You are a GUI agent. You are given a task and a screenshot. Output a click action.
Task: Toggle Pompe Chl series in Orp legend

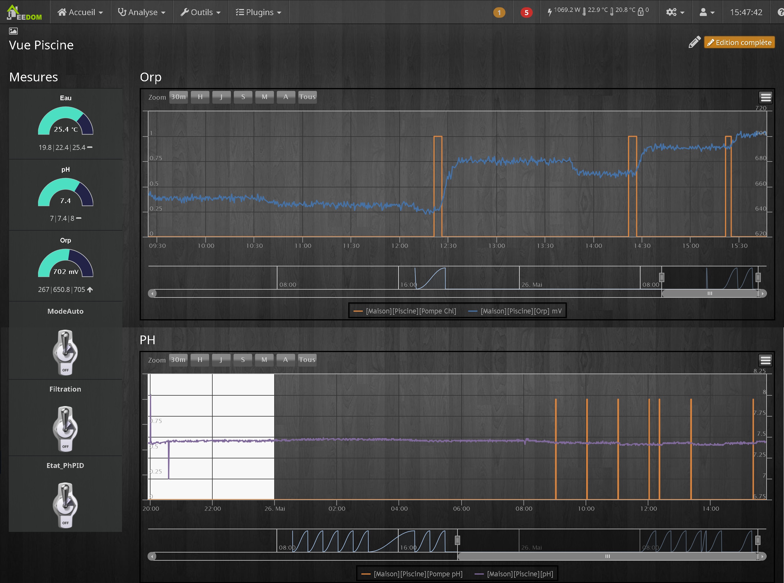pyautogui.click(x=405, y=311)
